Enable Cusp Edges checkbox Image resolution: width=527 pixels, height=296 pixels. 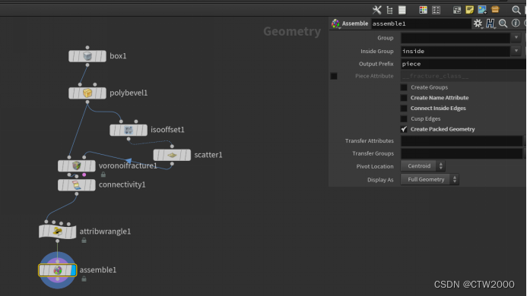(x=404, y=119)
